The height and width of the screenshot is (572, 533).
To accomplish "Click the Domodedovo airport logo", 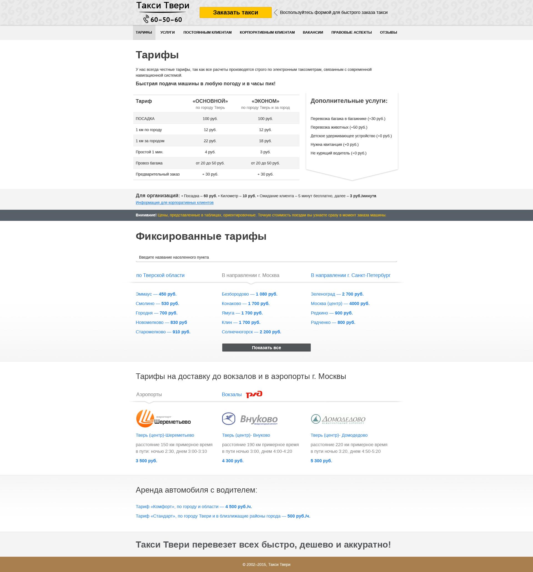I will point(338,419).
